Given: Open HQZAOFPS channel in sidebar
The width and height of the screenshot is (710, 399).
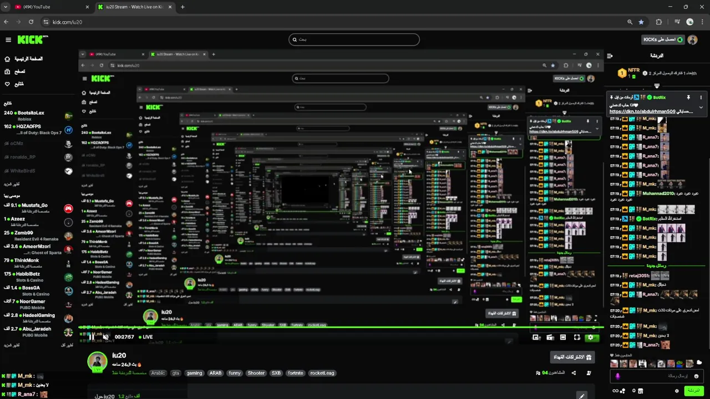Looking at the screenshot, I should pos(37,130).
